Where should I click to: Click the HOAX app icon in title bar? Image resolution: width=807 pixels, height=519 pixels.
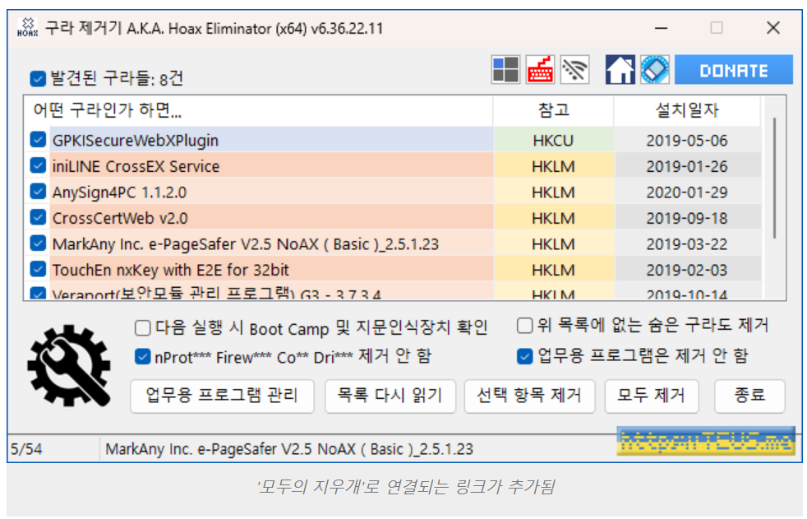pyautogui.click(x=28, y=27)
